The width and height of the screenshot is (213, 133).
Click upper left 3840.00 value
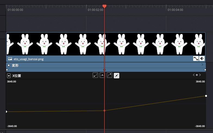click(11, 82)
